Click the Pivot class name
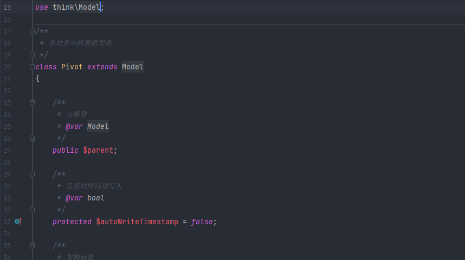The height and width of the screenshot is (260, 465). coord(72,67)
